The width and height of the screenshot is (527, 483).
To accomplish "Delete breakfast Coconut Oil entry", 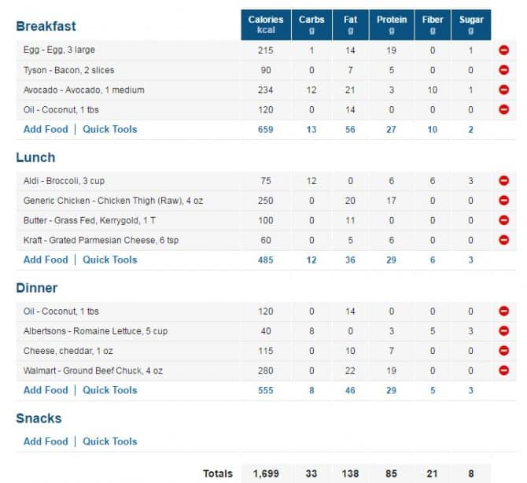I will 503,109.
